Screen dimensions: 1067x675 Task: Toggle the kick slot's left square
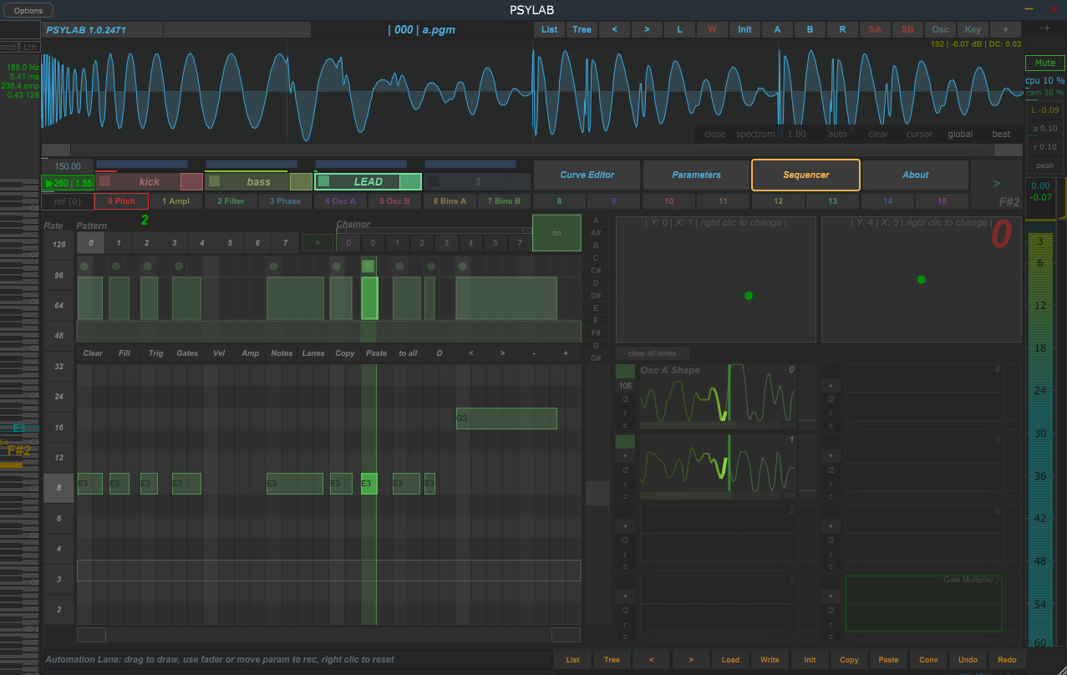(x=104, y=180)
